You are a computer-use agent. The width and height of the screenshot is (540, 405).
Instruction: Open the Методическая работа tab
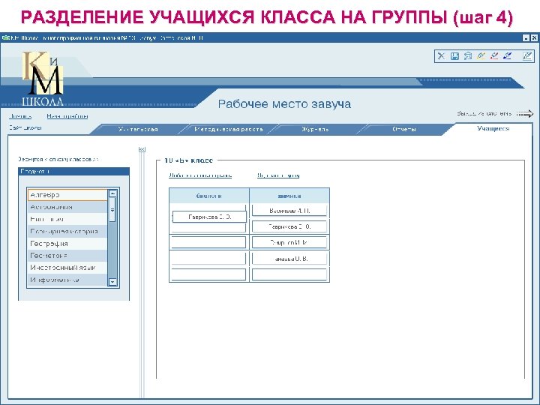pos(228,130)
